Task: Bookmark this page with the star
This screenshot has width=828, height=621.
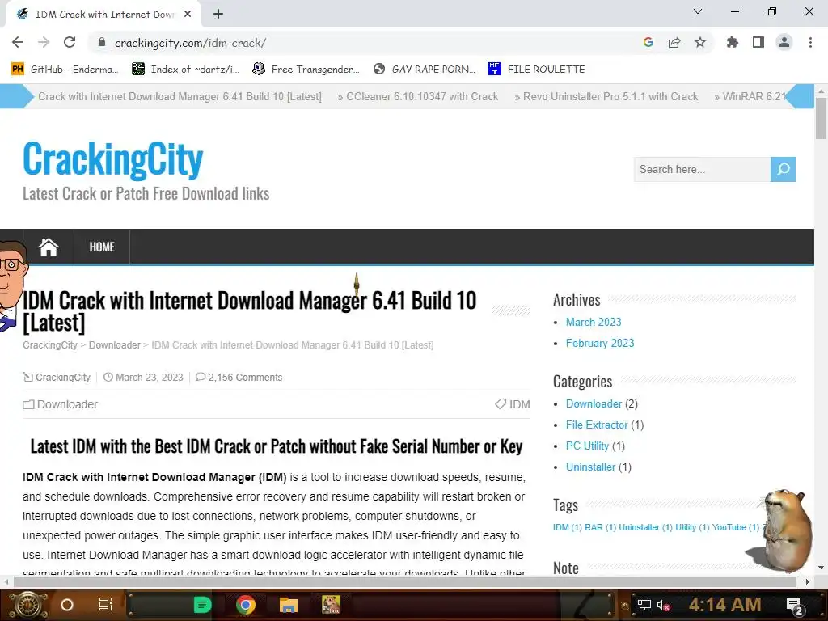Action: pos(700,42)
